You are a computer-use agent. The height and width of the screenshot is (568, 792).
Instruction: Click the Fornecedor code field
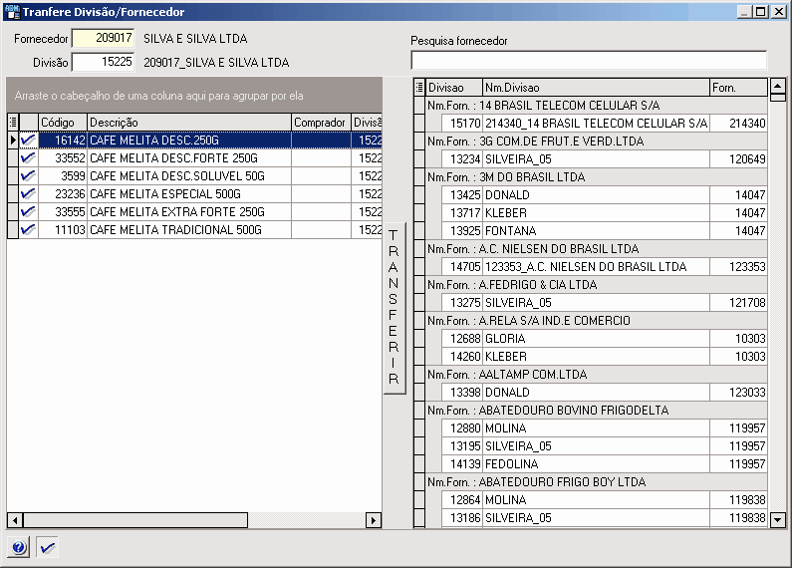click(x=103, y=39)
